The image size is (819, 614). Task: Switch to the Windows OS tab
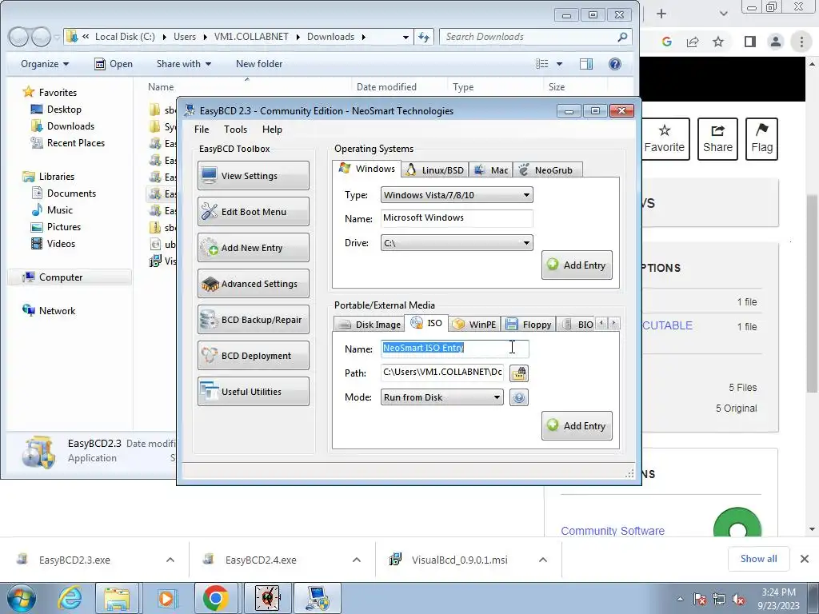(366, 169)
